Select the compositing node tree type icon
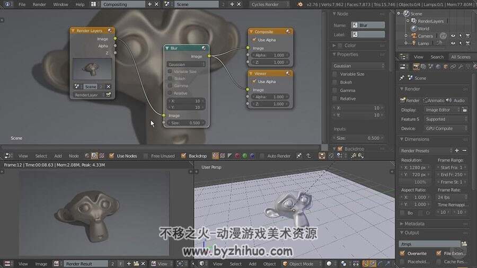This screenshot has height=268, width=477. (x=94, y=156)
